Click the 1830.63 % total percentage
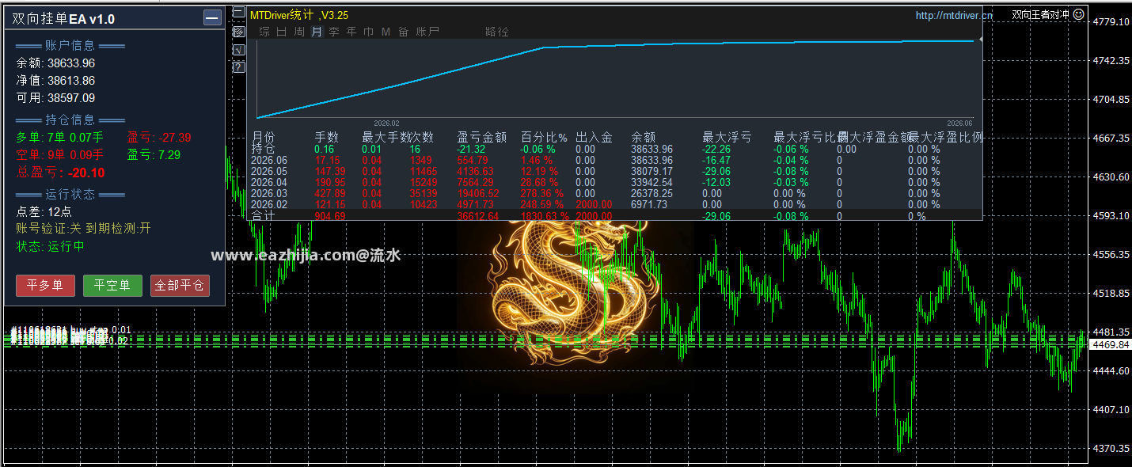 point(545,216)
